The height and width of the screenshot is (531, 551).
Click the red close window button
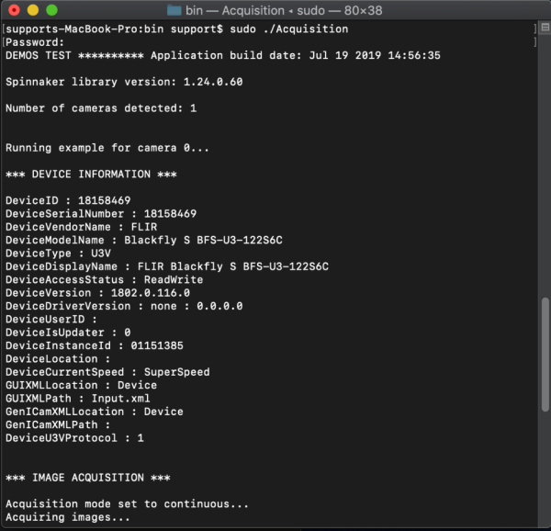[x=14, y=10]
